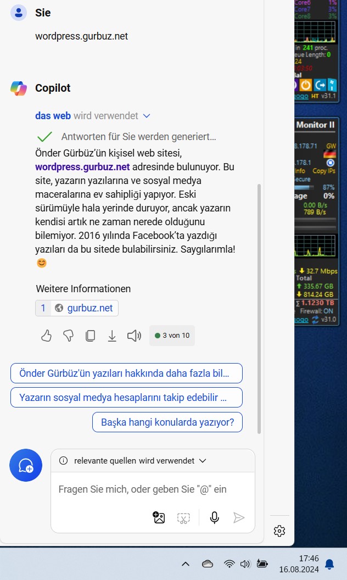This screenshot has height=580, width=347.
Task: Send the message with the arrow icon
Action: 239,517
